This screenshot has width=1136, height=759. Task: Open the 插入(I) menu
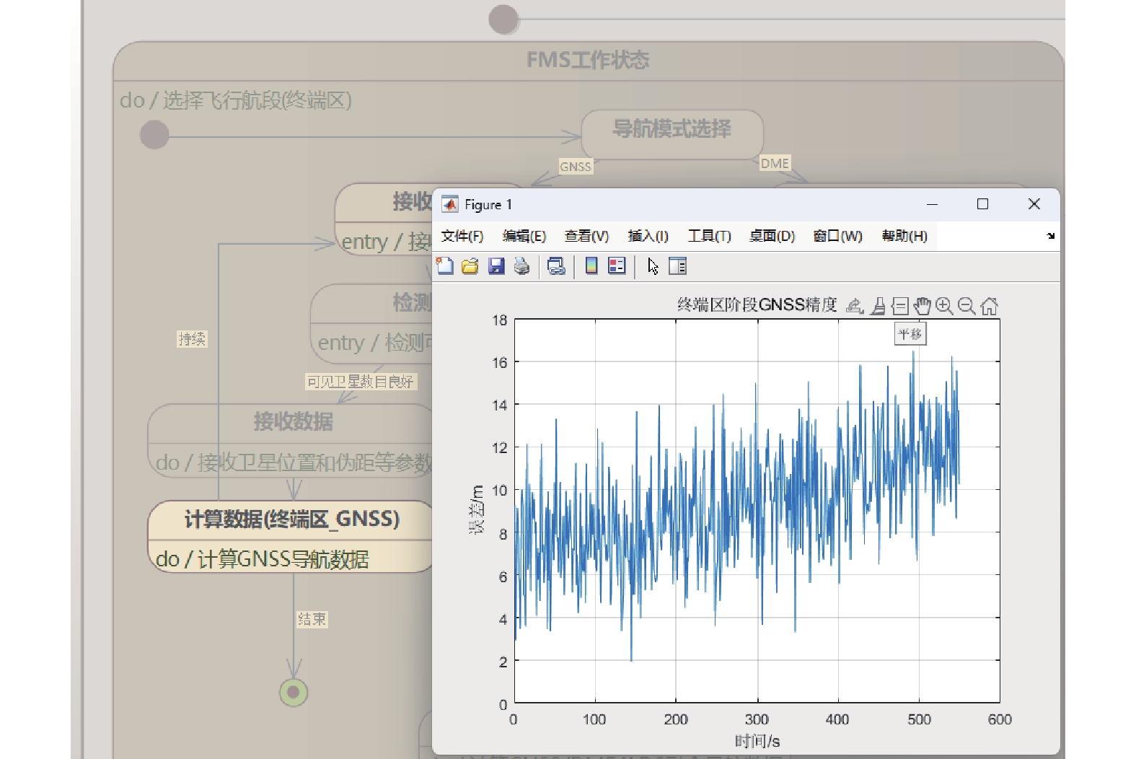[x=648, y=236]
